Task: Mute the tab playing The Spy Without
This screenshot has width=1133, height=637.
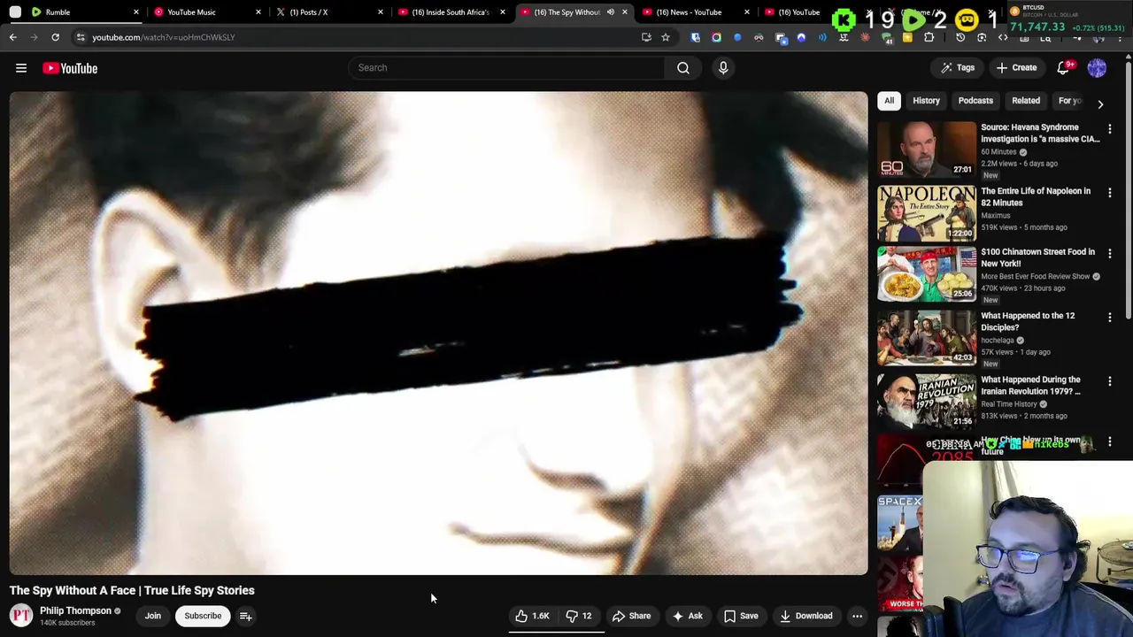Action: point(610,12)
